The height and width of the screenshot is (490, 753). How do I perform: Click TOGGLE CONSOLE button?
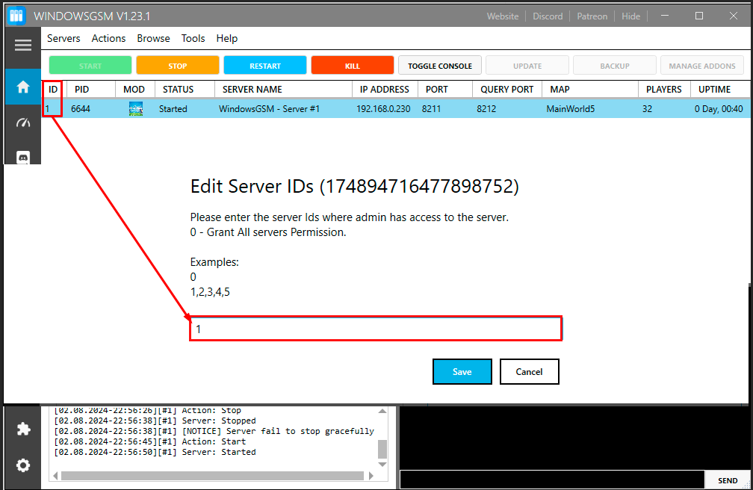point(440,65)
